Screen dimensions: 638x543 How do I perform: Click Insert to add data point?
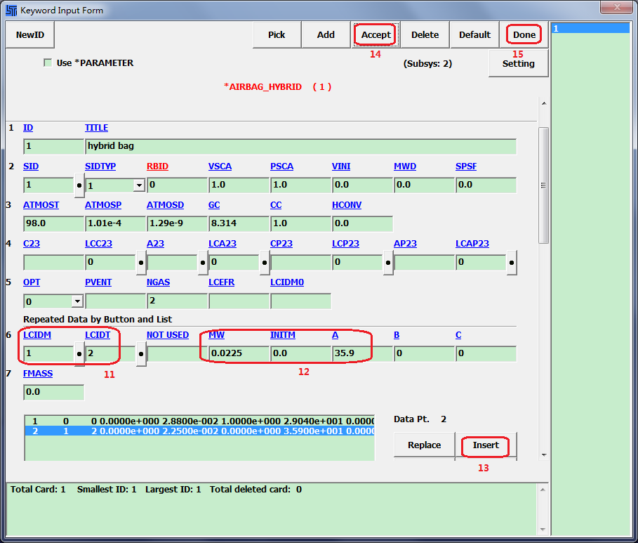pos(486,445)
